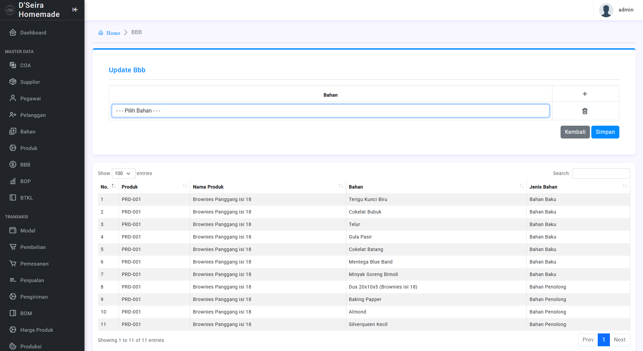Click the Pemesanan cart icon
This screenshot has width=643, height=351.
pos(13,264)
